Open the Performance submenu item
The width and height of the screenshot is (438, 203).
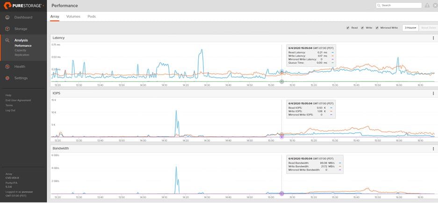pos(23,46)
